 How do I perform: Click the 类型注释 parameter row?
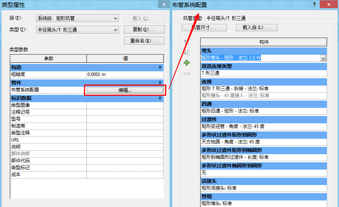pos(87,133)
